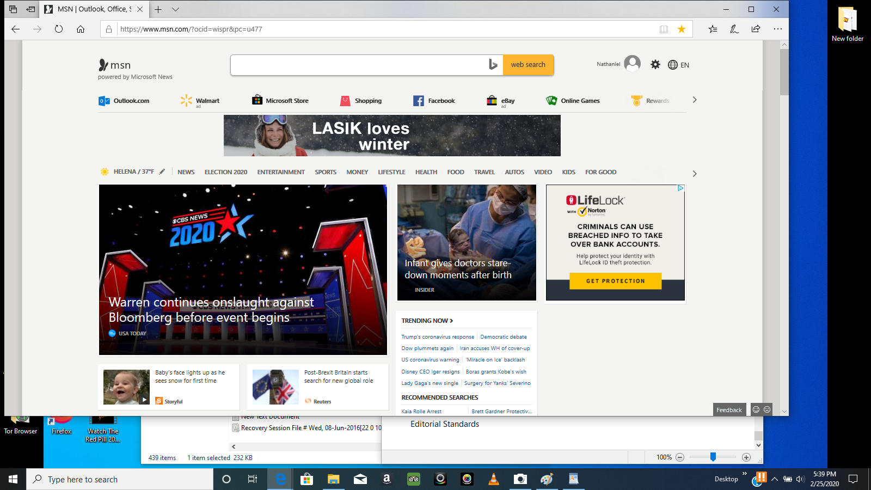Open the ENTERTAINMENT category tab

click(281, 172)
